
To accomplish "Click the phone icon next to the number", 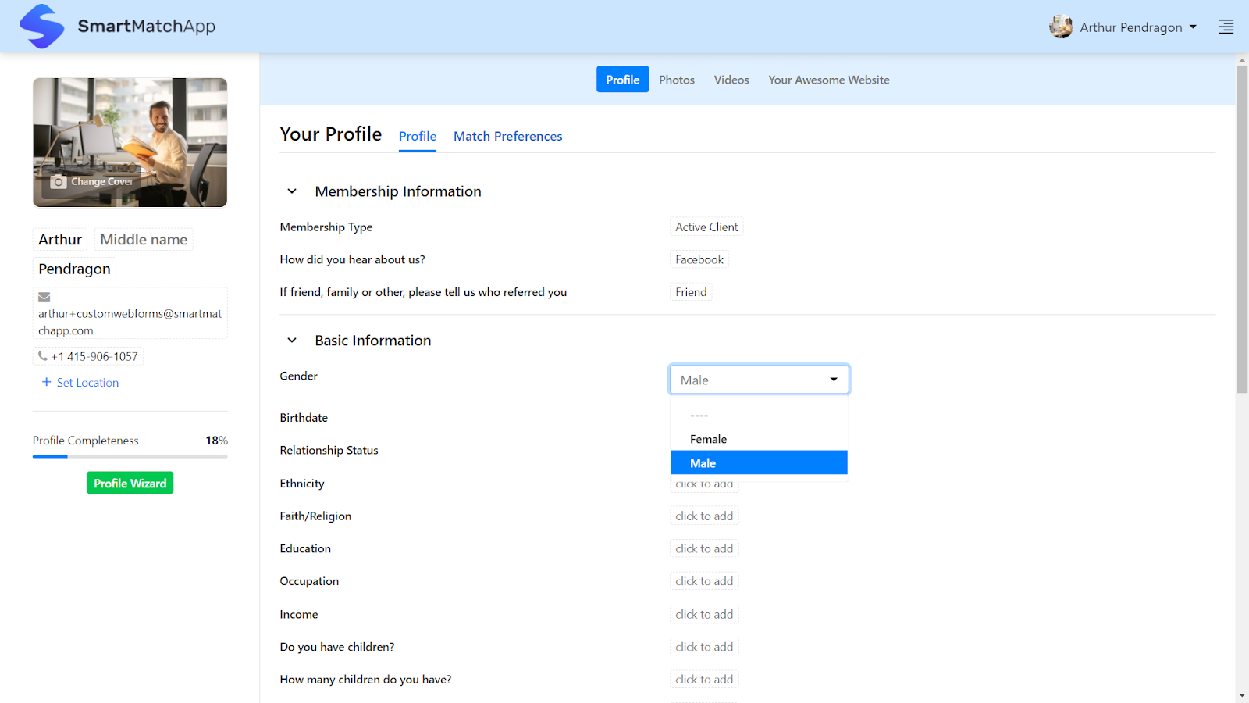I will click(43, 355).
